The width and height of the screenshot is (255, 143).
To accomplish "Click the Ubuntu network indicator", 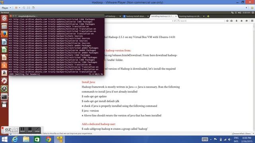I will coord(232,13).
